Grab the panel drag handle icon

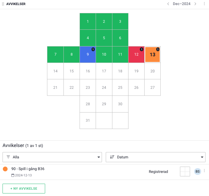[3, 4]
